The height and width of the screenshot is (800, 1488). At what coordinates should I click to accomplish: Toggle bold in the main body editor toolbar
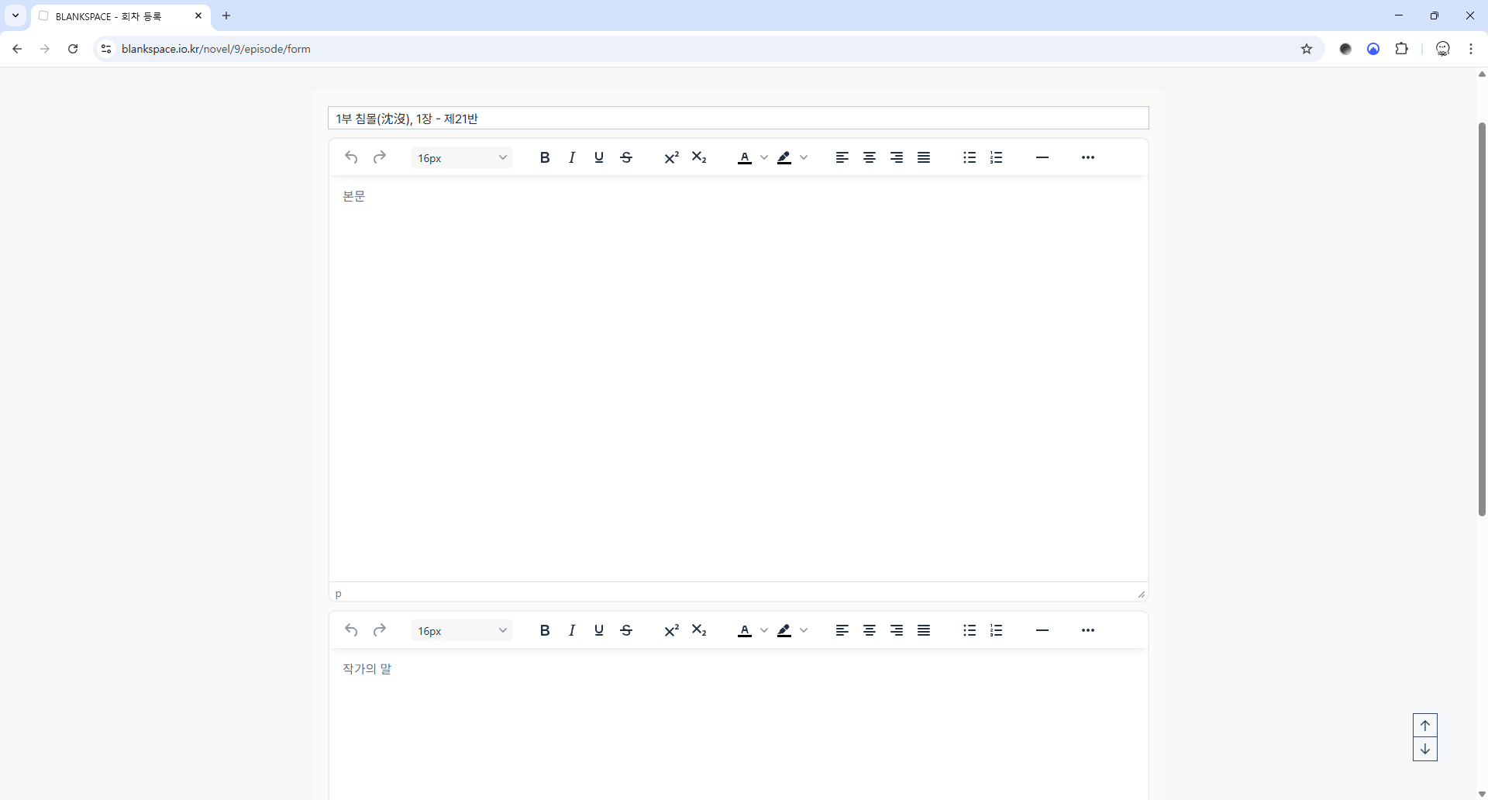pos(545,157)
